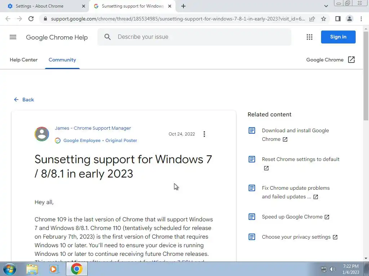Viewport: 369px width, 276px height.
Task: Click the network tray icon
Action: click(x=324, y=269)
